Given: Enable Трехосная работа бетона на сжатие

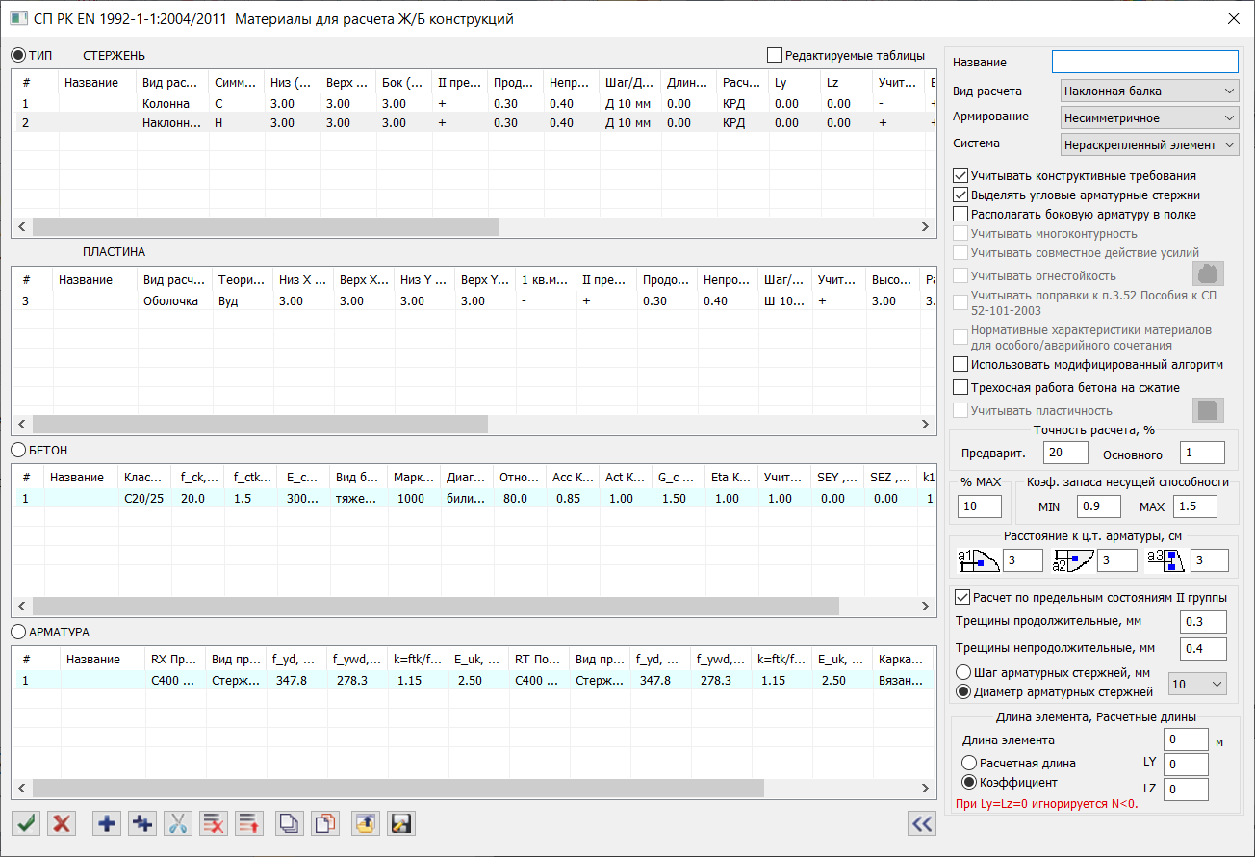Looking at the screenshot, I should coord(960,388).
